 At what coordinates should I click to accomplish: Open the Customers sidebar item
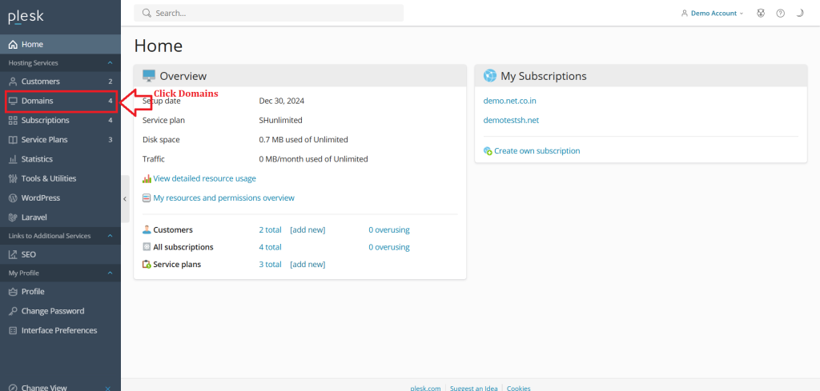point(60,82)
